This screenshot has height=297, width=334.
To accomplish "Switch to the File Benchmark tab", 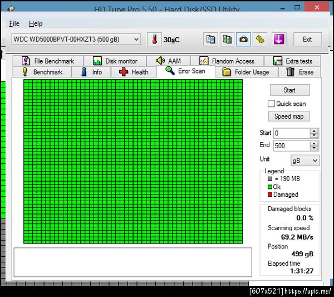I will tap(48, 61).
